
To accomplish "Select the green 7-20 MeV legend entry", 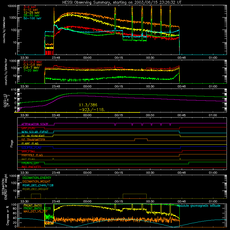I will (31, 70).
